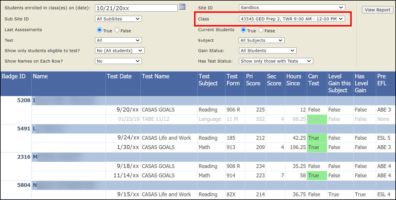This screenshot has height=200, width=396.
Task: Open Show only students eligible dropdown
Action: [119, 51]
